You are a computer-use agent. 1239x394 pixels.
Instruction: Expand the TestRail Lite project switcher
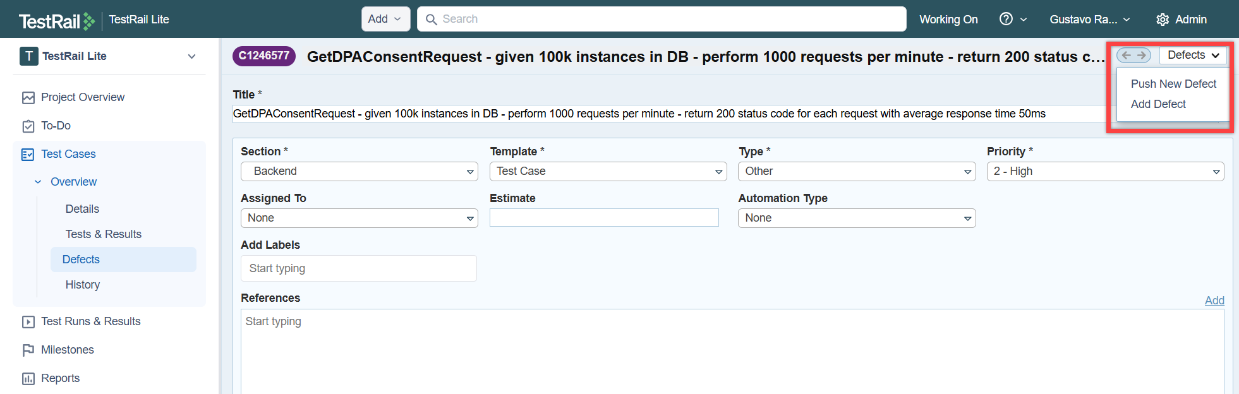191,56
